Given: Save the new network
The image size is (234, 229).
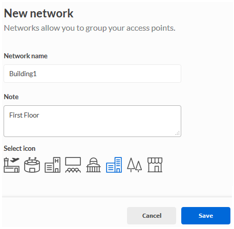Looking at the screenshot, I should pyautogui.click(x=206, y=216).
